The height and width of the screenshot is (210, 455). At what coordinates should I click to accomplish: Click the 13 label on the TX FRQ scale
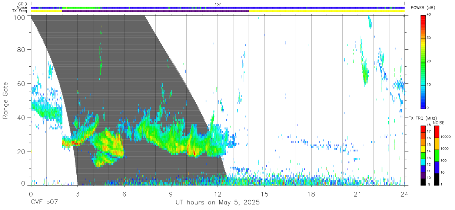click(x=429, y=159)
